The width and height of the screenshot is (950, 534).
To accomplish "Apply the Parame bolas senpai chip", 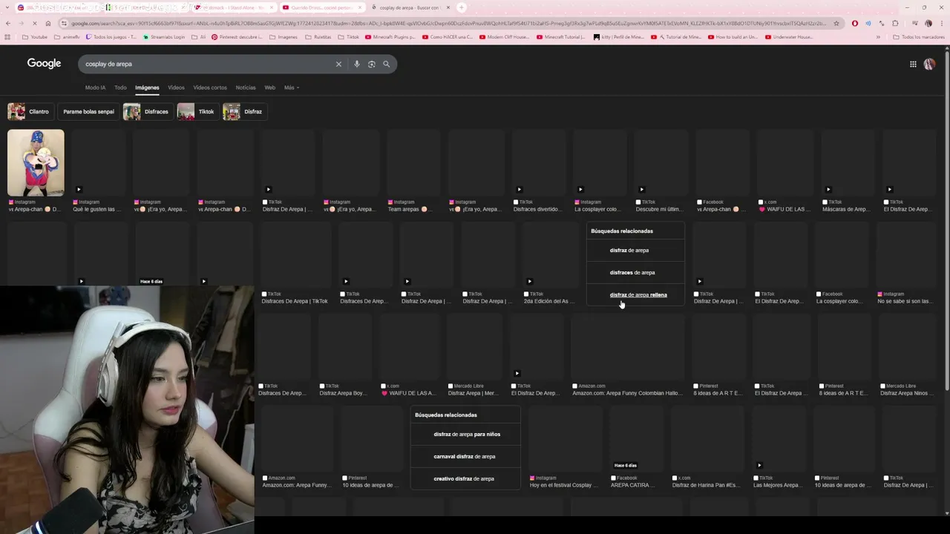I will pyautogui.click(x=88, y=111).
